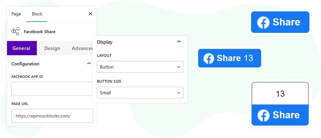Click the Page URL input field
The image size is (321, 138).
[x=52, y=116]
